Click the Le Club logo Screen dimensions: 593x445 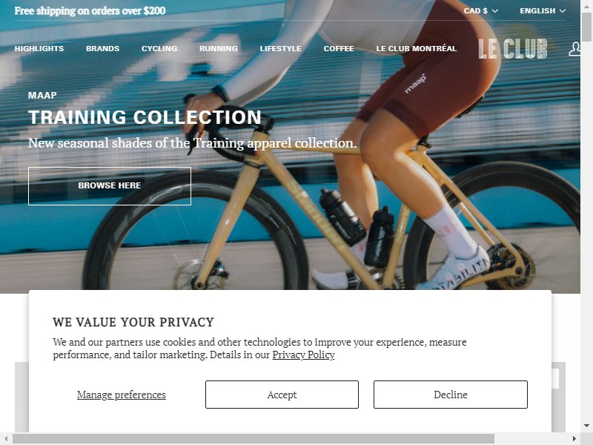click(513, 49)
